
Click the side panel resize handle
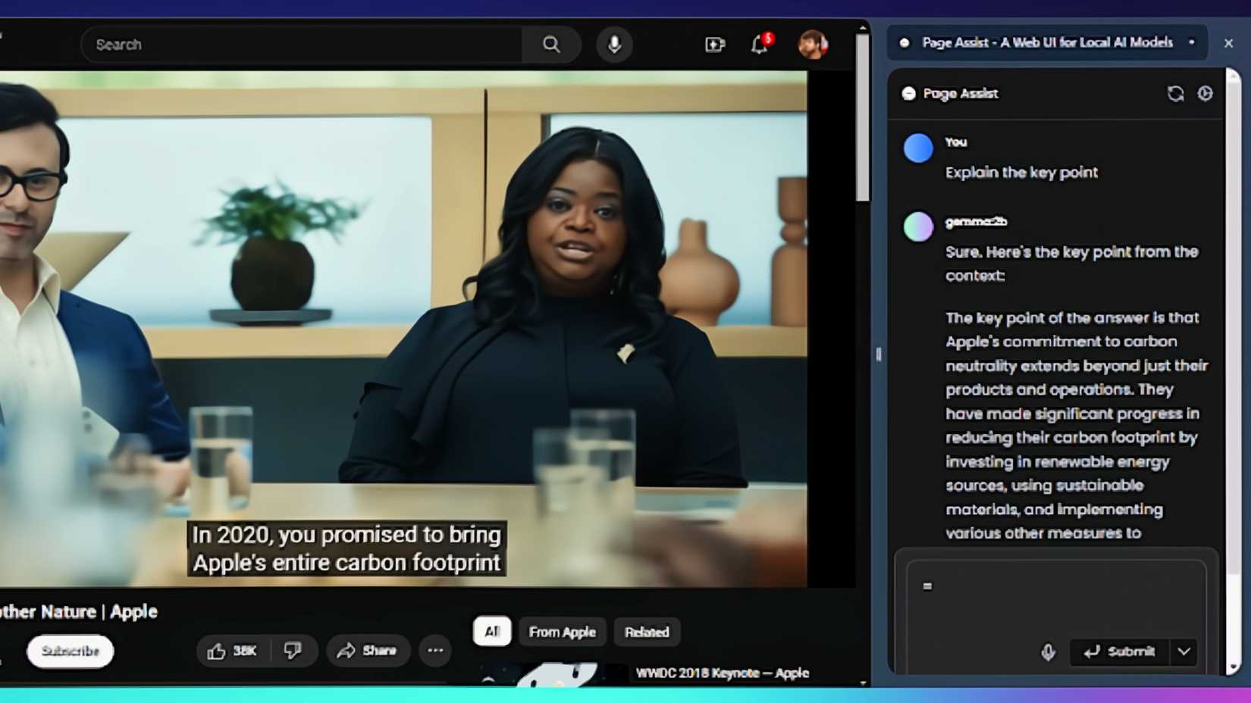[x=879, y=354]
